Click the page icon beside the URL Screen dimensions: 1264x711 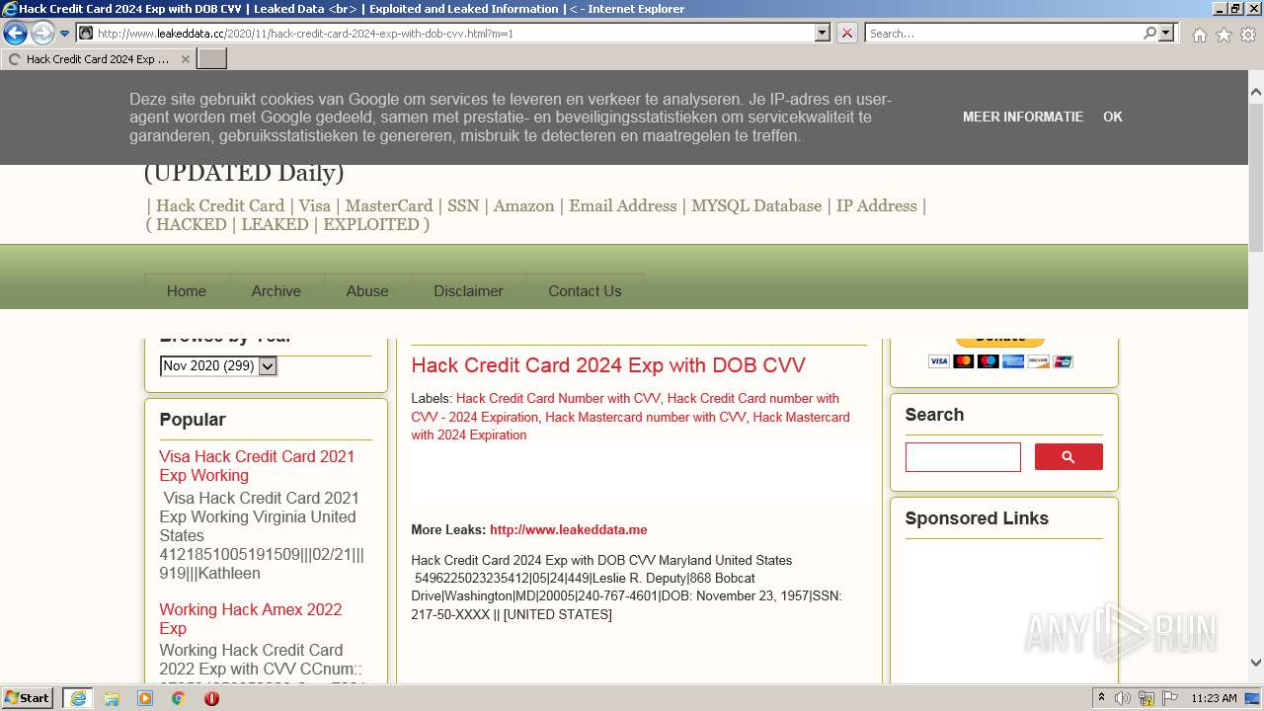coord(86,33)
